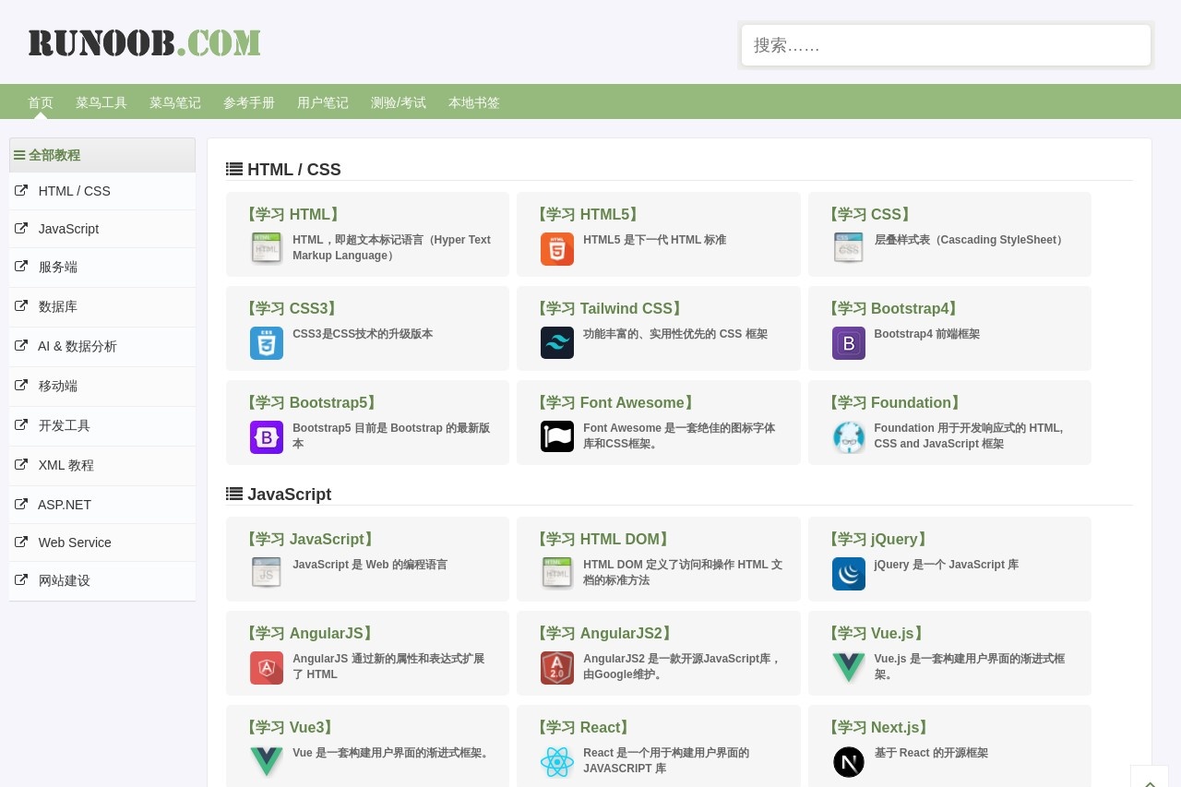Open the 【学习 AngularJS2】 tutorial link

[x=605, y=633]
